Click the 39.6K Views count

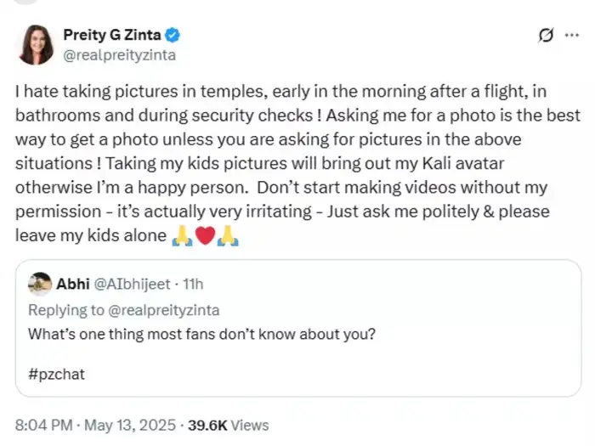tap(228, 425)
